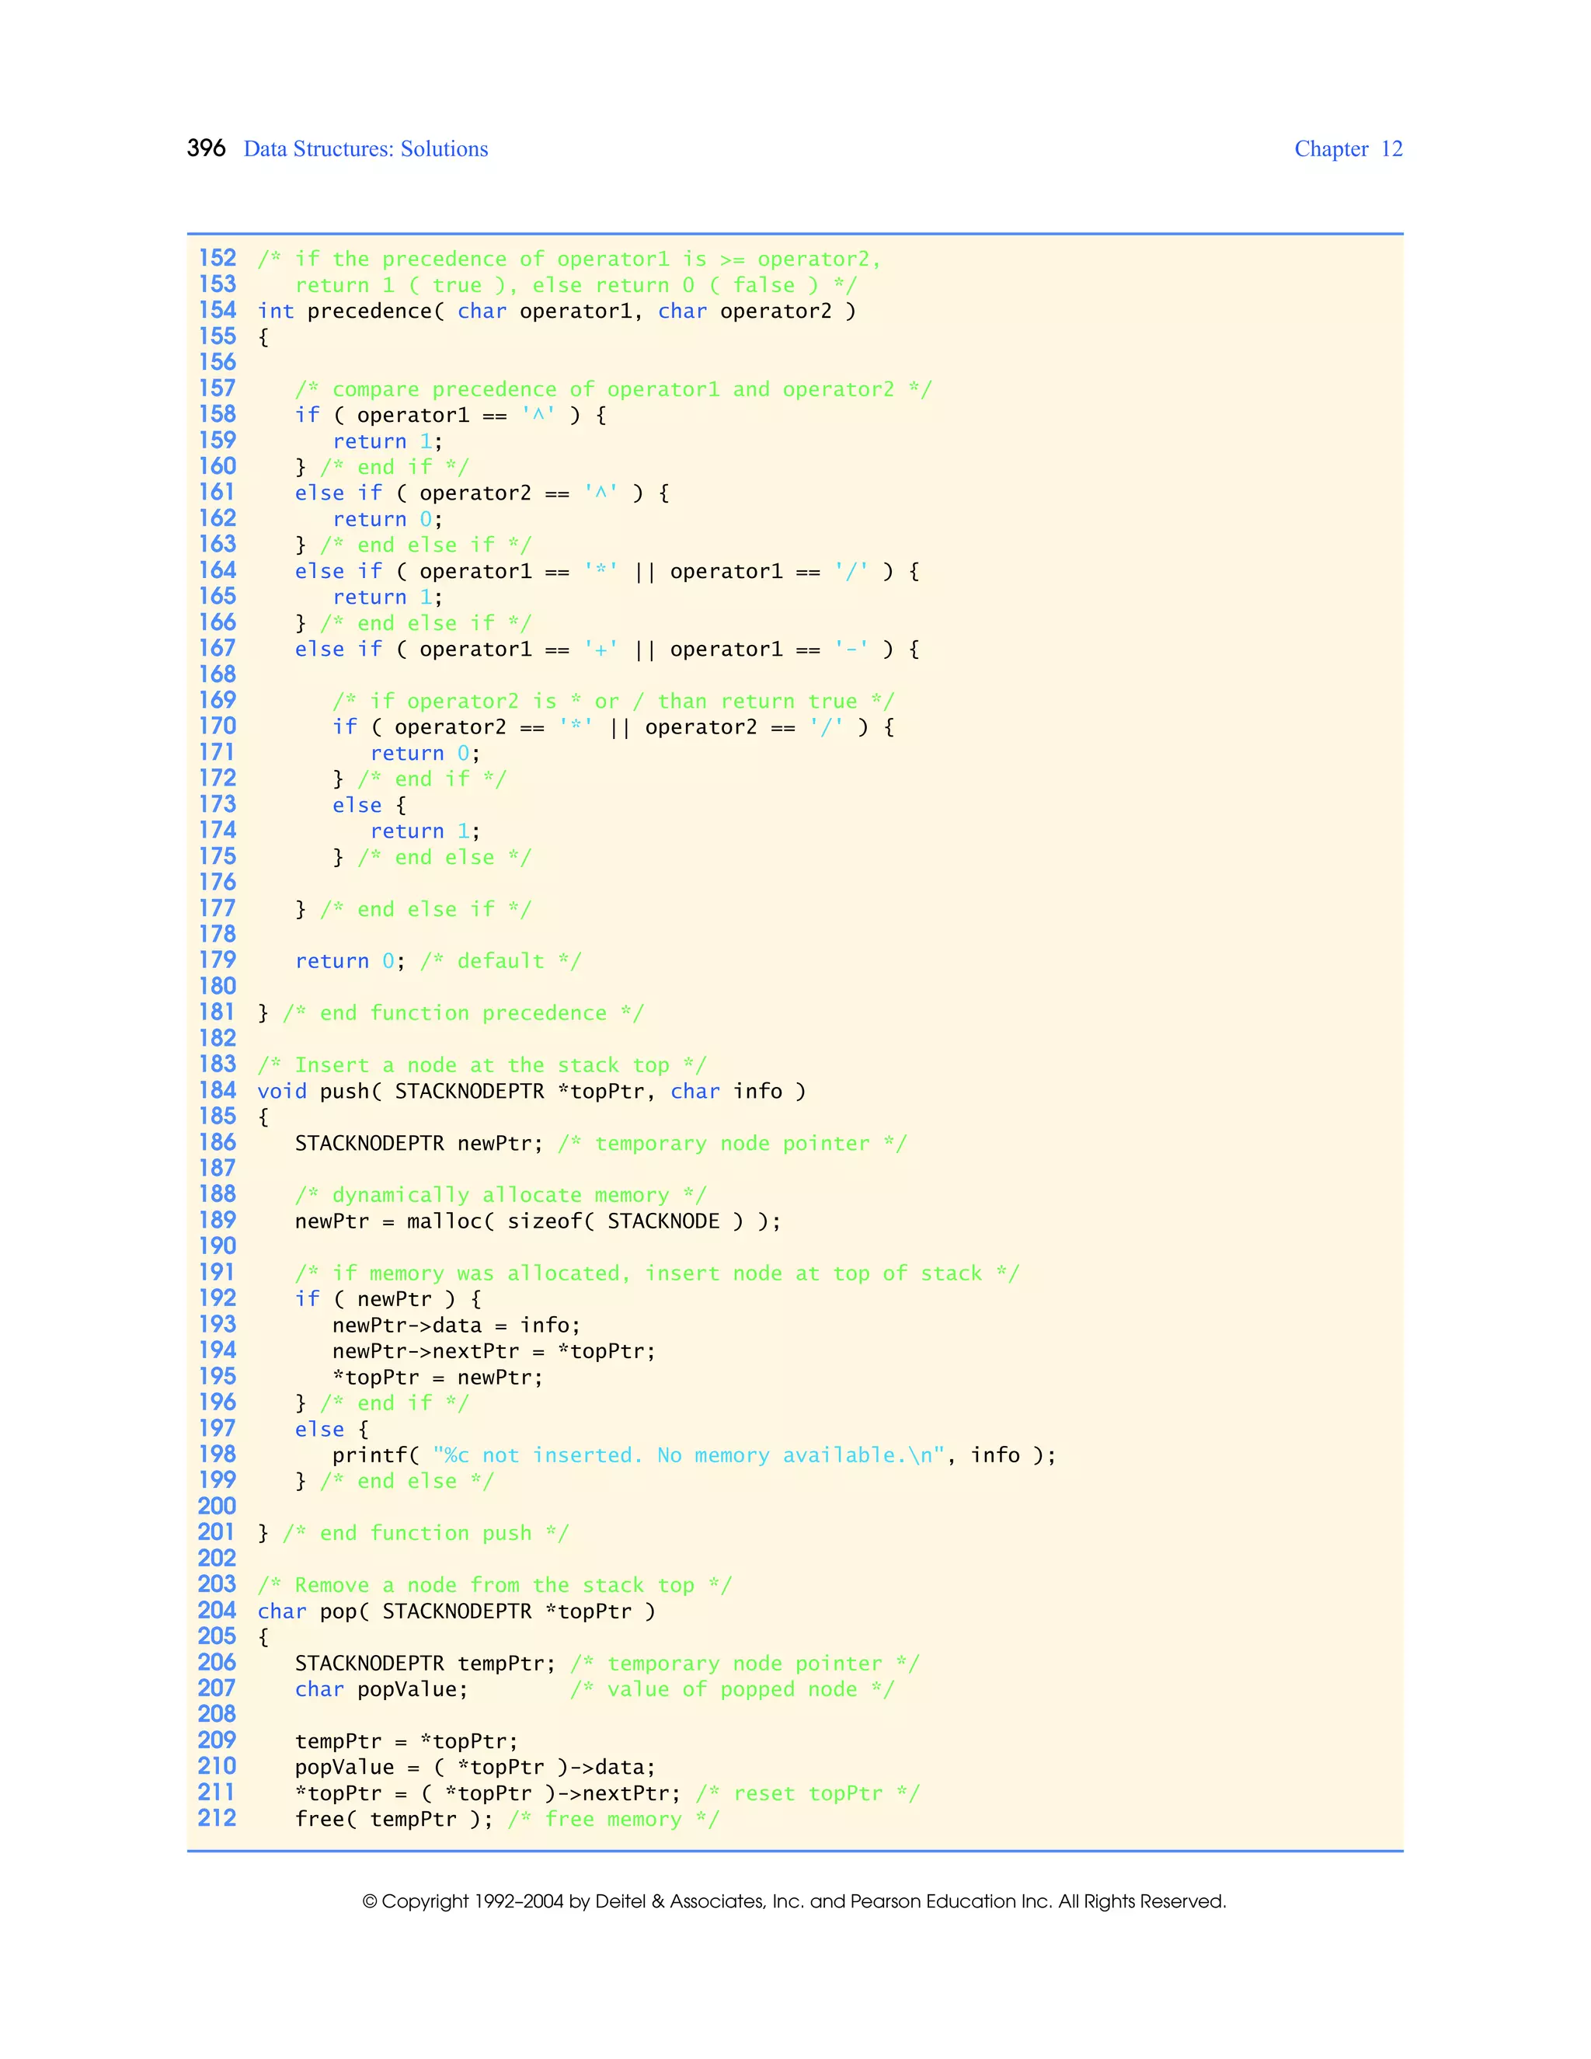1591x2059 pixels.
Task: Click line number 184
Action: [218, 1090]
